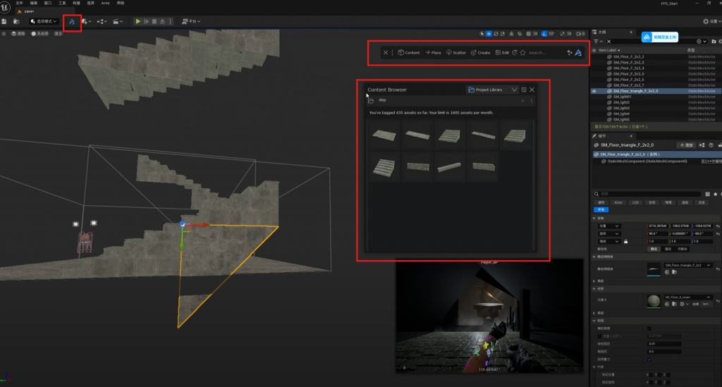Screen dimensions: 722x387
Task: Toggle scale snapping icon in viewport
Action: [563, 34]
